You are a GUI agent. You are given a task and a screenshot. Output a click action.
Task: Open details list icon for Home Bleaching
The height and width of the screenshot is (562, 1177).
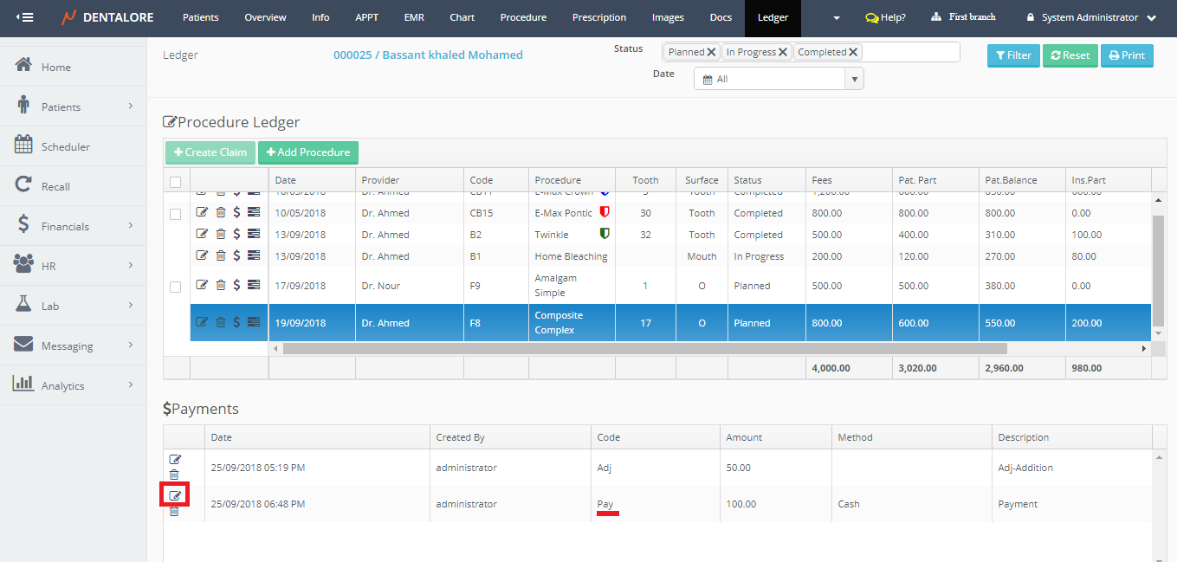[254, 255]
